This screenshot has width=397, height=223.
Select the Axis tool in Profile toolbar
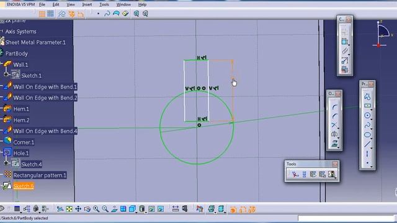(x=367, y=154)
